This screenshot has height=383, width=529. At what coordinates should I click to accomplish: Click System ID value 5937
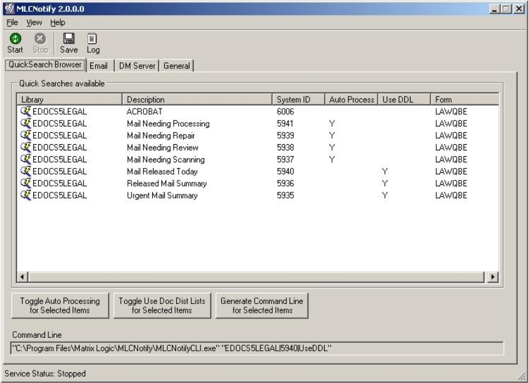285,159
